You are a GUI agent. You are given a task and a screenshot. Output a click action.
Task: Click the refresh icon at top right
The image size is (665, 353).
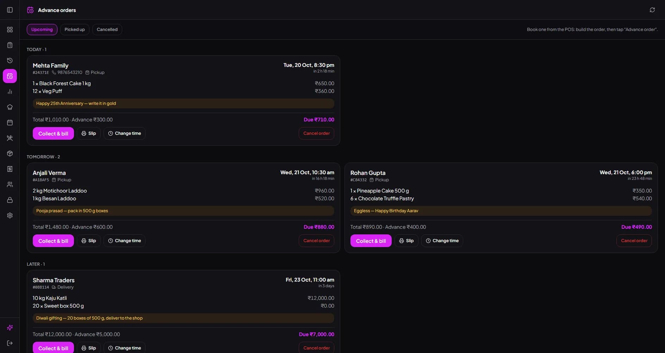652,10
